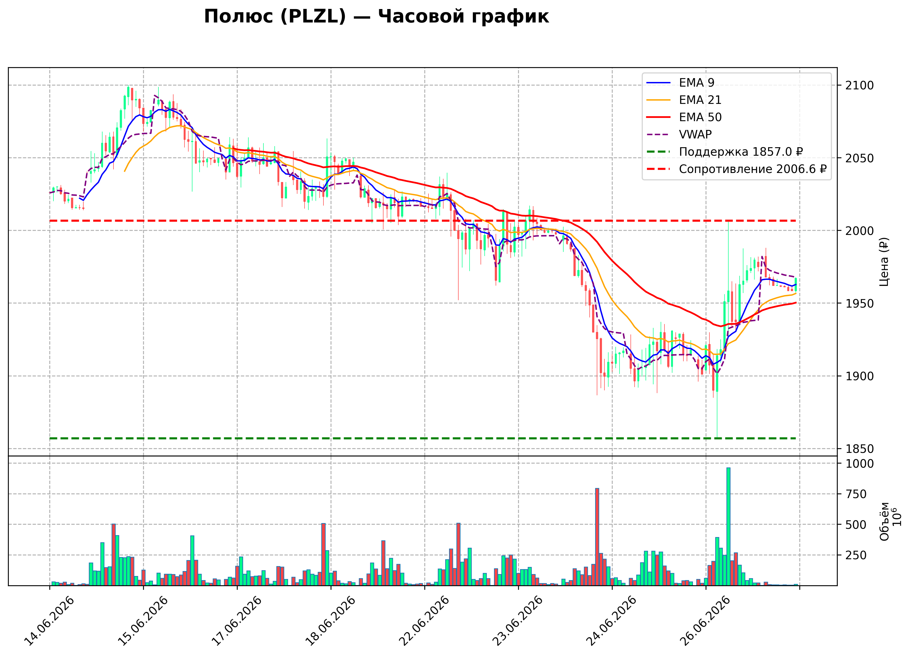The height and width of the screenshot is (656, 912).
Task: Click the volume tick label "750"
Action: click(856, 494)
